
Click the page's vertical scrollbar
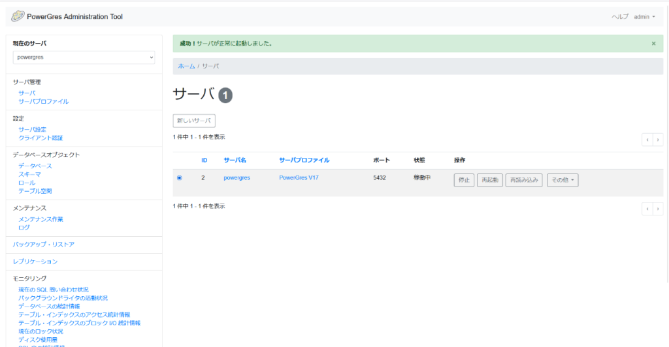(667, 145)
